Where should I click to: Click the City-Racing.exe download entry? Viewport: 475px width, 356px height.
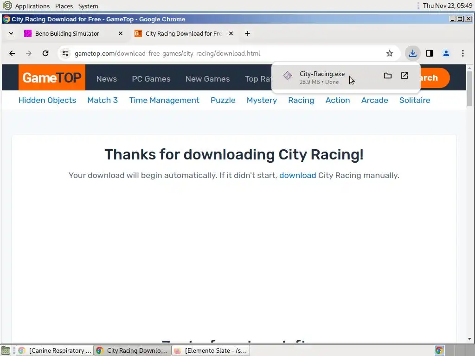click(x=346, y=77)
